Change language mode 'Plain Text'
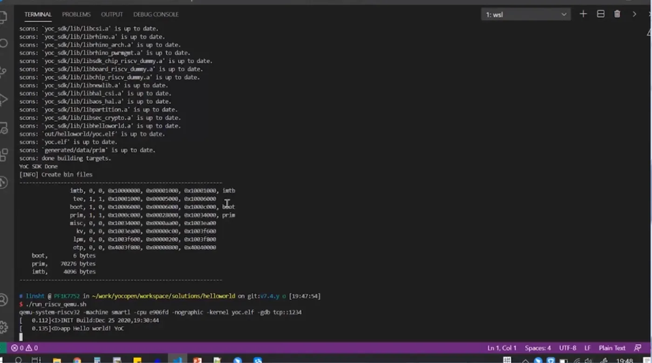Image resolution: width=652 pixels, height=363 pixels. tap(612, 348)
